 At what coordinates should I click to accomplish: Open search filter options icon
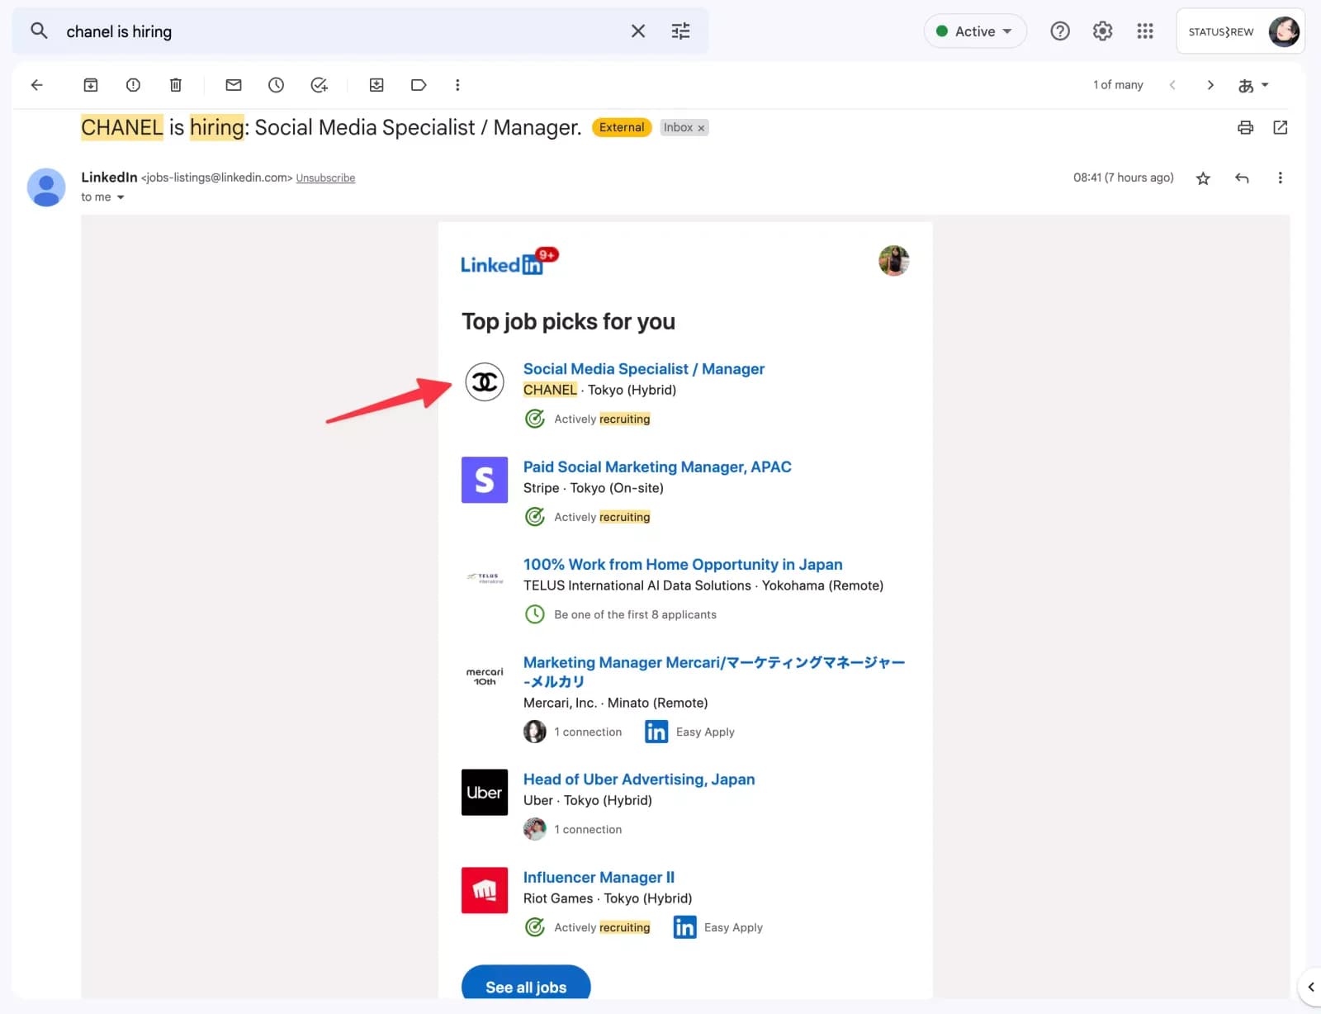coord(680,31)
